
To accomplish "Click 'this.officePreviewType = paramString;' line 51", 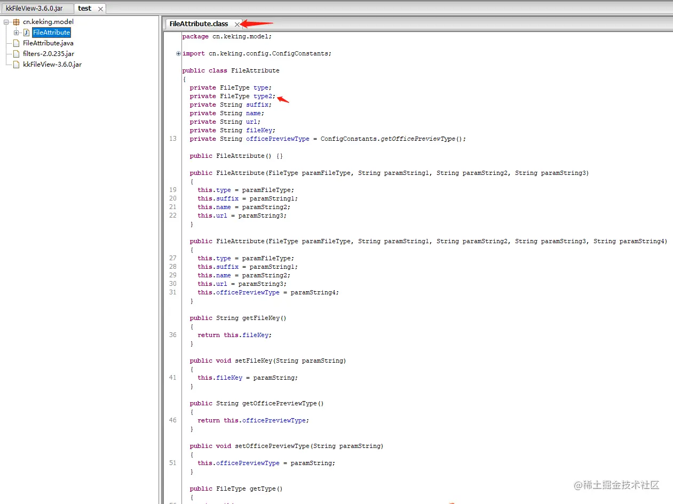I will click(x=266, y=463).
